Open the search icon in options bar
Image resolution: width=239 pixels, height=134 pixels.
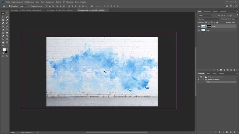pyautogui.click(x=227, y=6)
